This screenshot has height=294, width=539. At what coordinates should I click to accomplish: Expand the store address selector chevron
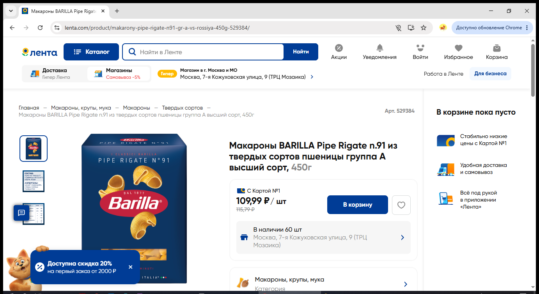coord(312,77)
